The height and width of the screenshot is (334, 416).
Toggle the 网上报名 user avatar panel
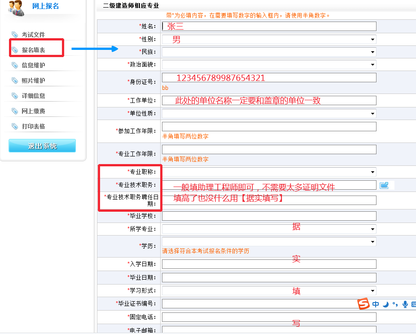click(16, 8)
